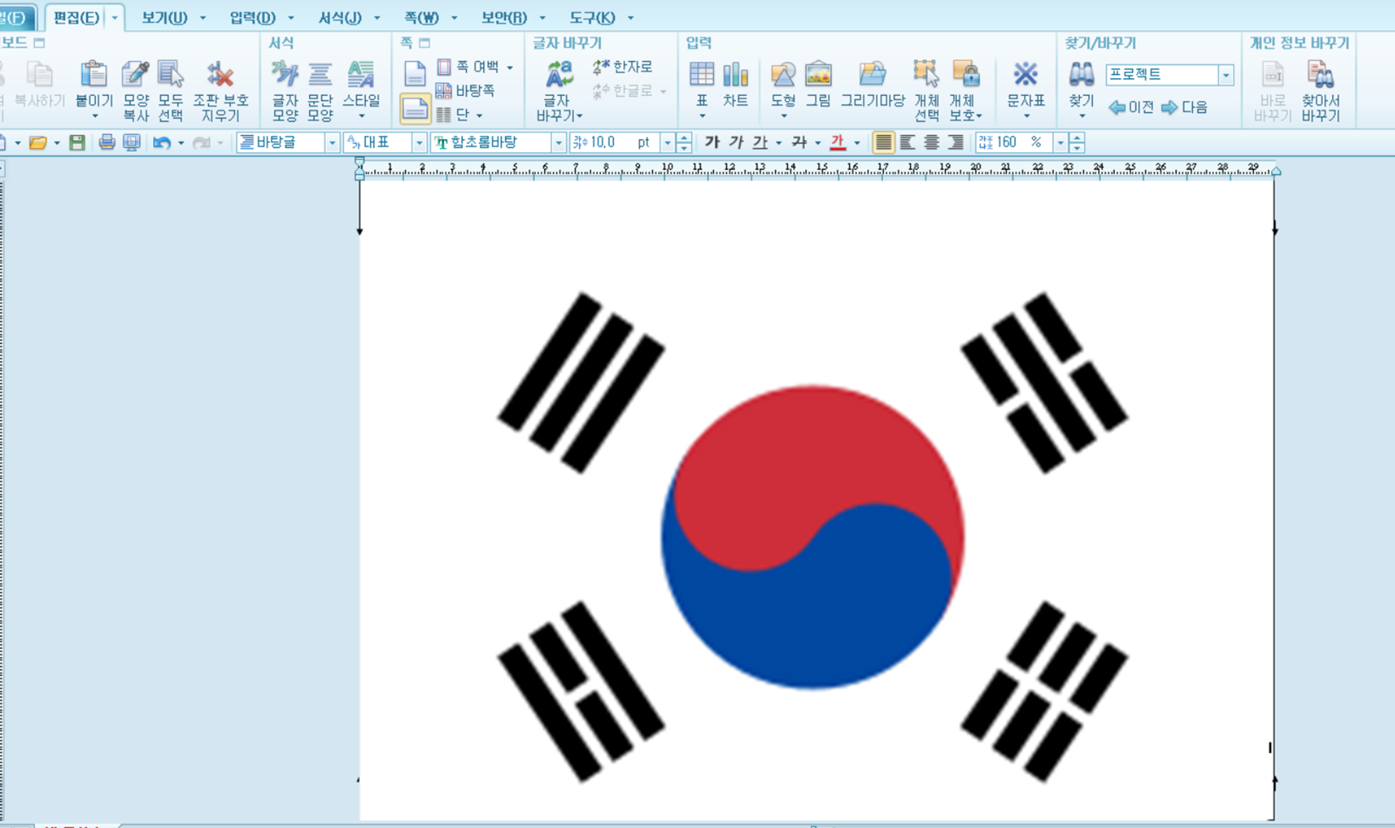Click the 모양 복사 eyedropper icon
1395x828 pixels.
tap(135, 75)
